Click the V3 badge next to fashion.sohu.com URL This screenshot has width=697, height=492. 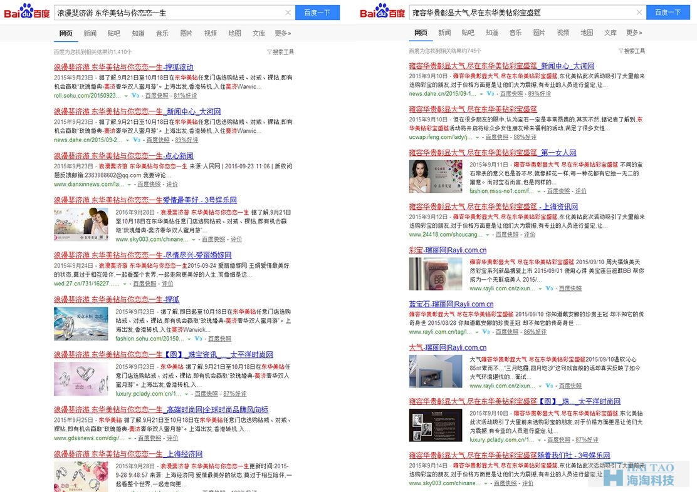coord(198,339)
